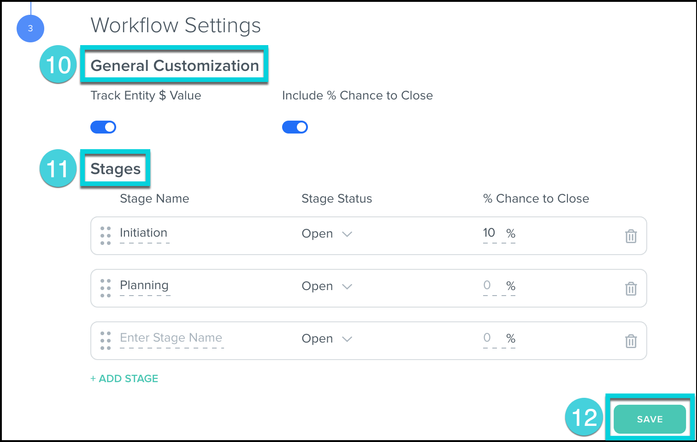697x442 pixels.
Task: Click the Planning stage drag handle
Action: click(106, 288)
